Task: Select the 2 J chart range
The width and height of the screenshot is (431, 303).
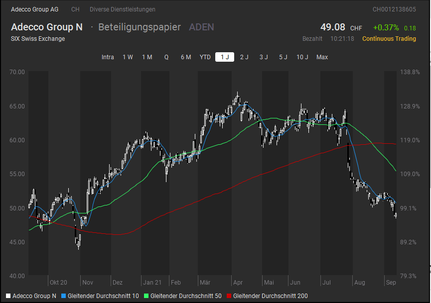Action: click(244, 57)
